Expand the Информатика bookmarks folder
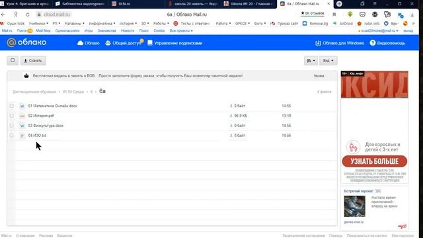The width and height of the screenshot is (423, 238). click(102, 24)
